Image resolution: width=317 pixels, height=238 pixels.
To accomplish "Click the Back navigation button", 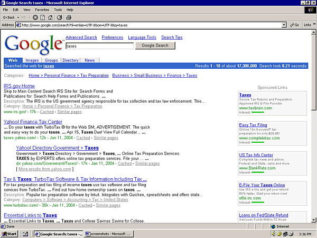I will [11, 17].
